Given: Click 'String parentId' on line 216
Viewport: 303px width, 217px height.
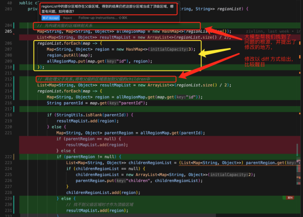Looking at the screenshot, I should [x=65, y=103].
